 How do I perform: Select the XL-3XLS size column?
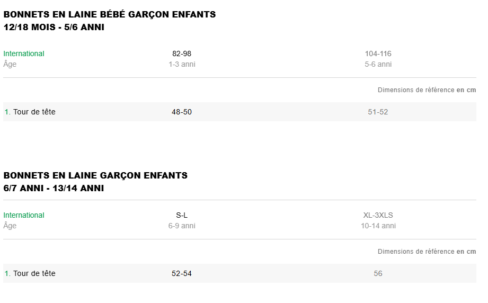[378, 215]
